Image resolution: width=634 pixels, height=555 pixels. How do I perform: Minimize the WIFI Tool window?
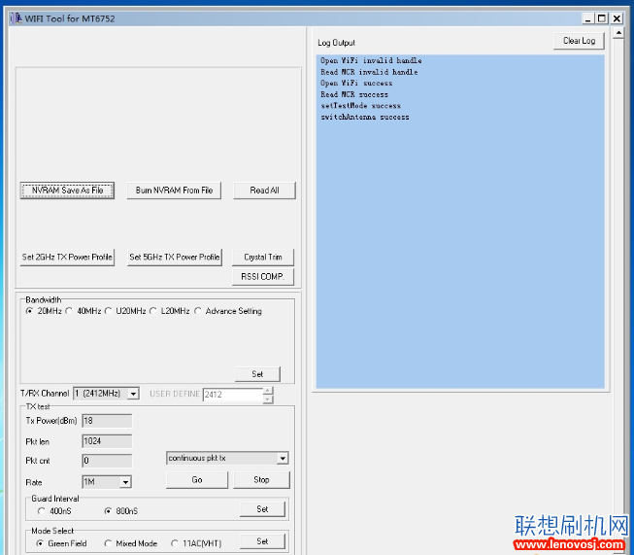588,18
